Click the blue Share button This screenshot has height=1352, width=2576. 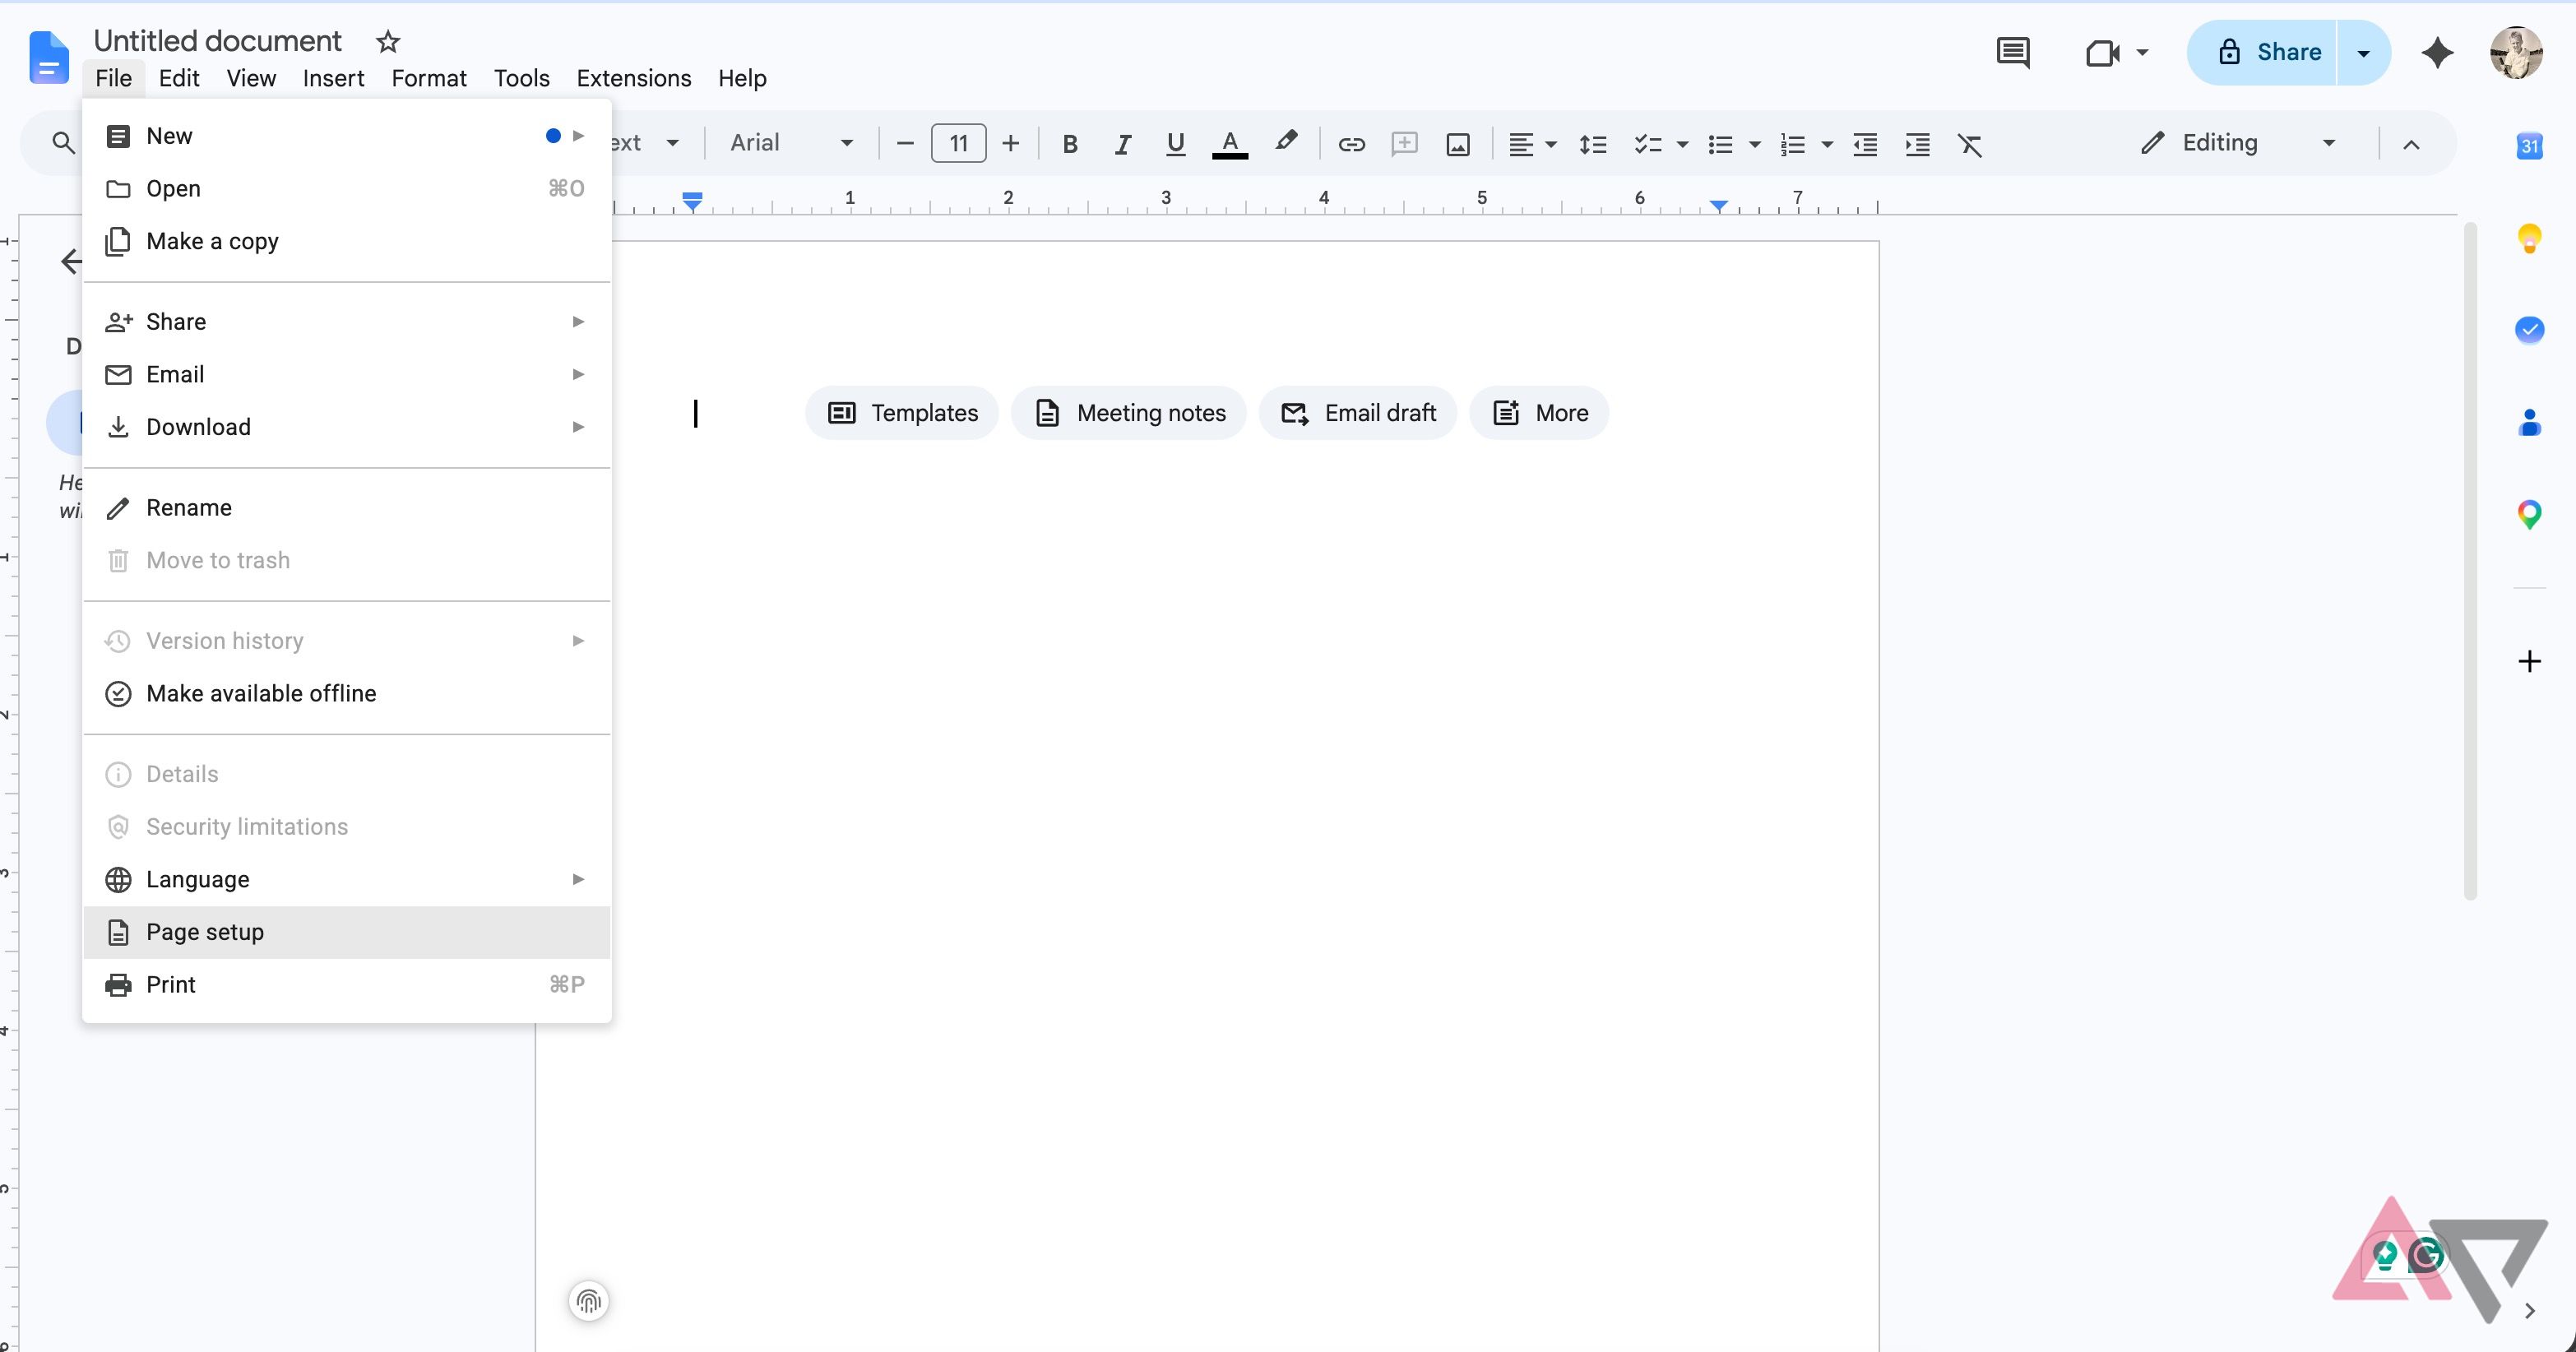(2263, 52)
